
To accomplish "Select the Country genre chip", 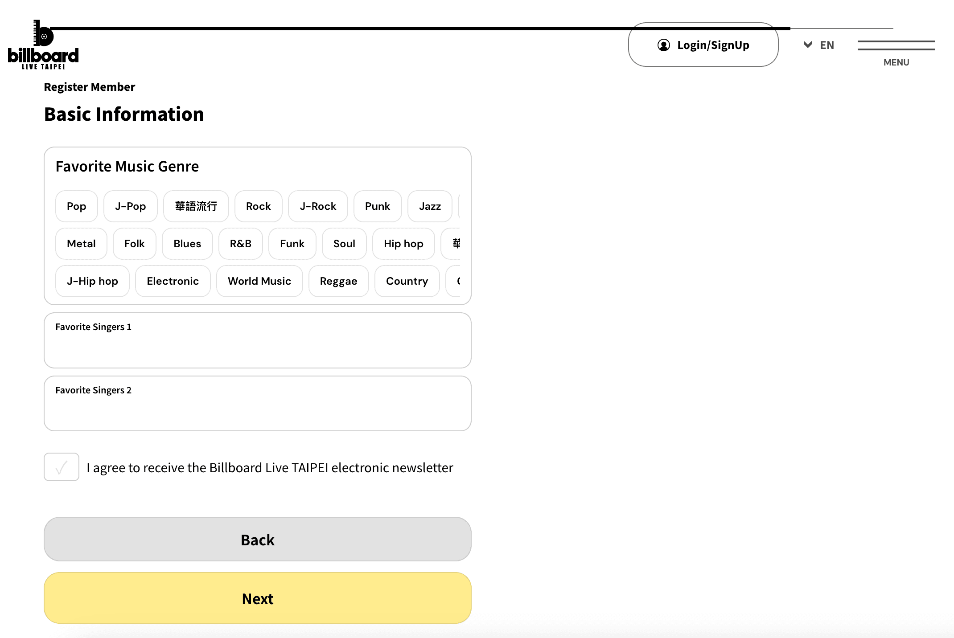I will click(407, 281).
